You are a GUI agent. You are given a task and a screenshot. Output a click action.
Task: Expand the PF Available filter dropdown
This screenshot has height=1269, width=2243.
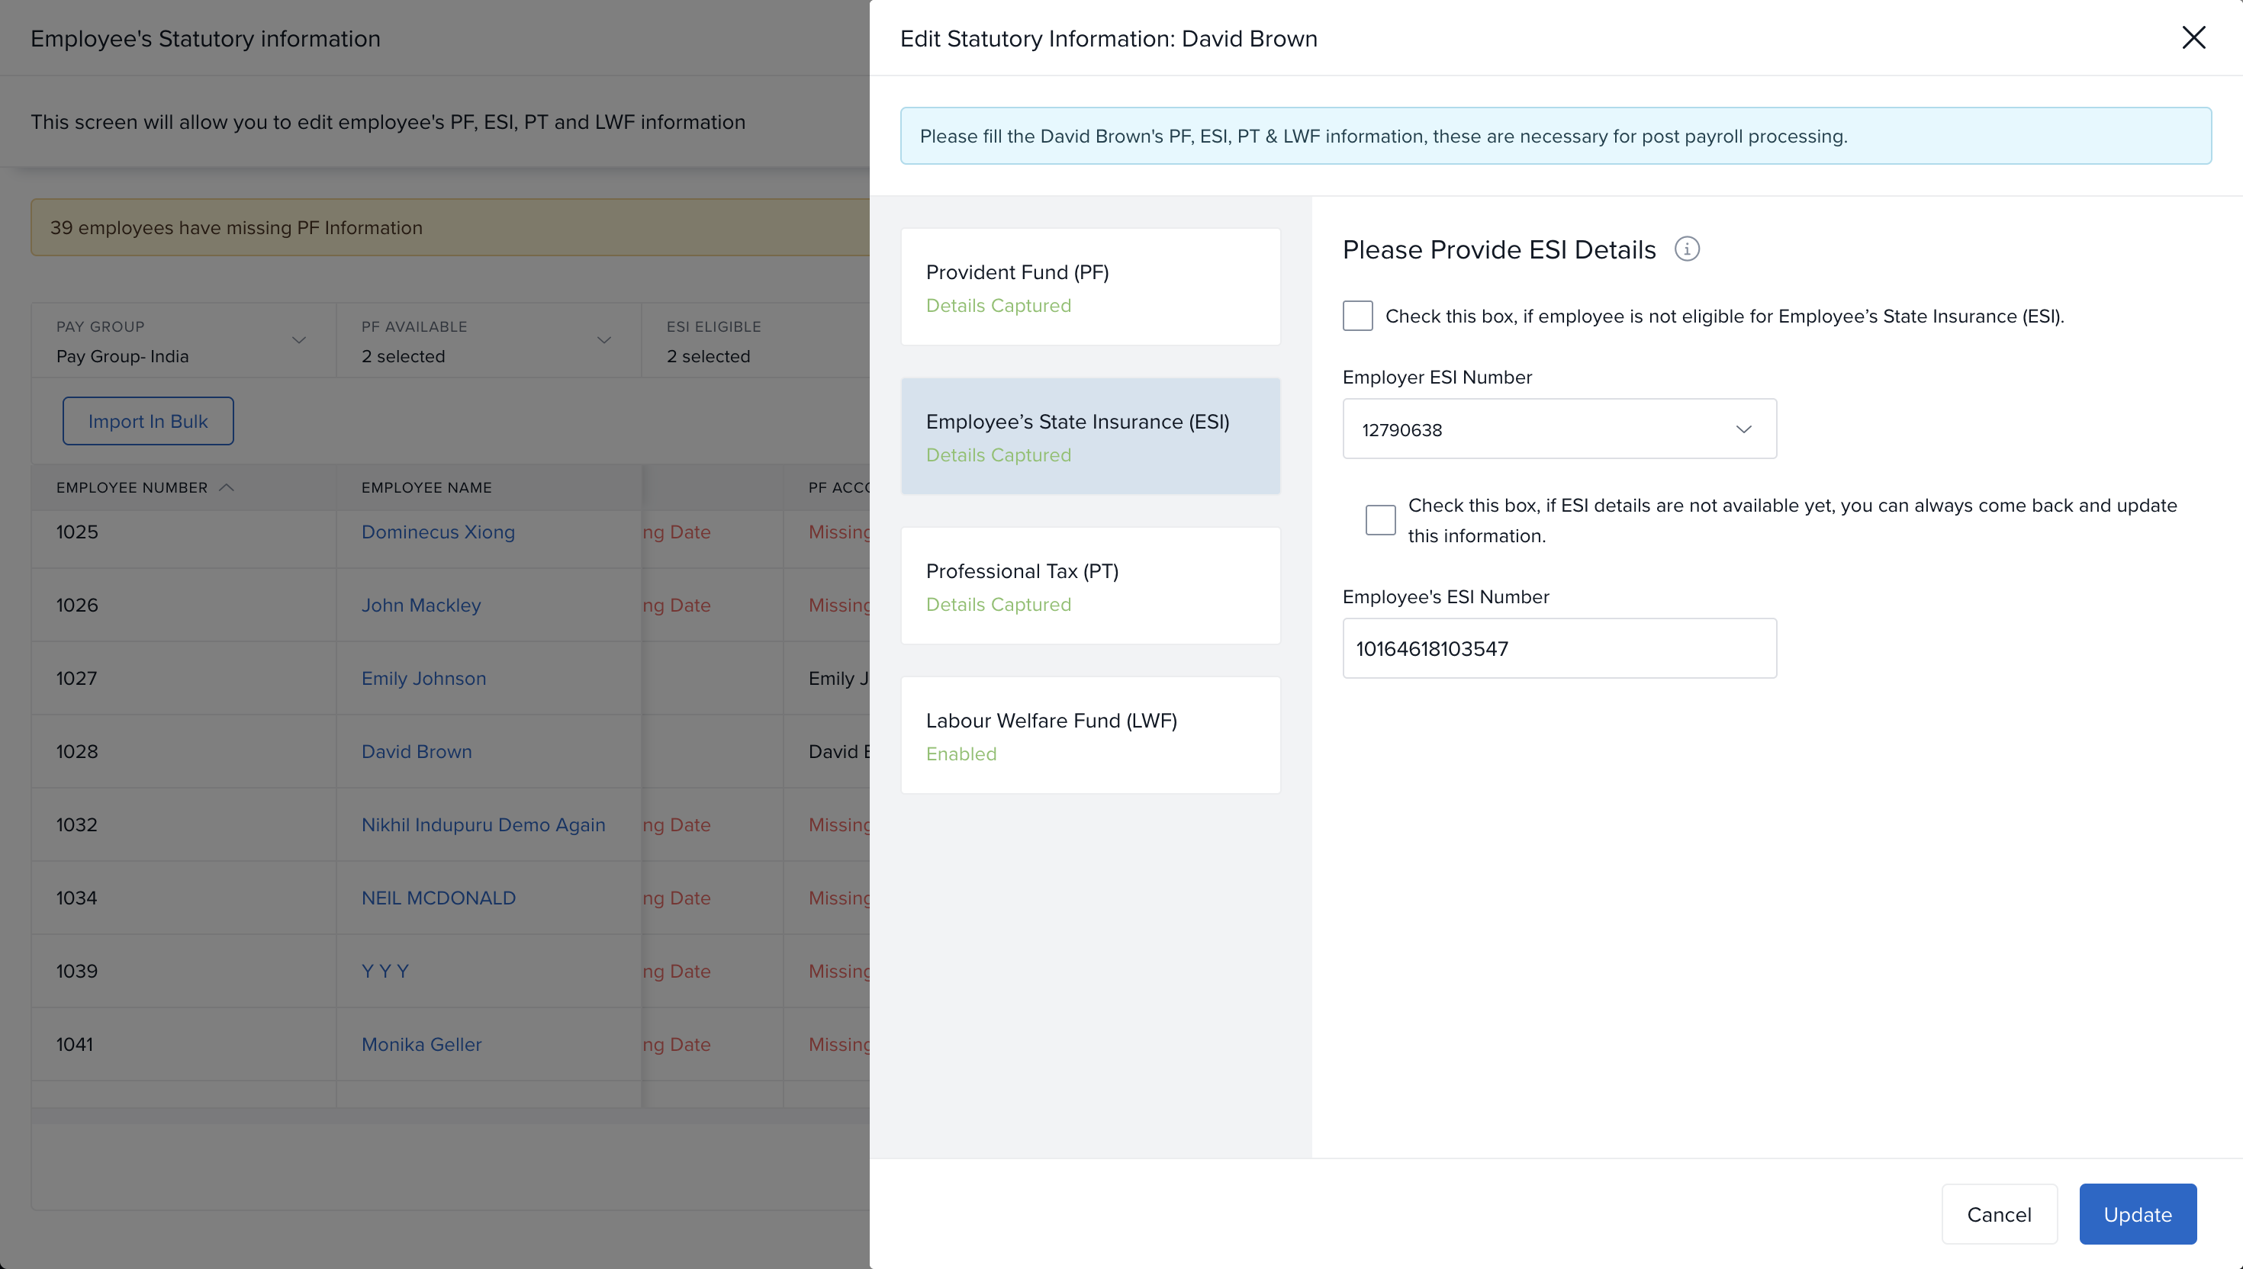pos(488,341)
